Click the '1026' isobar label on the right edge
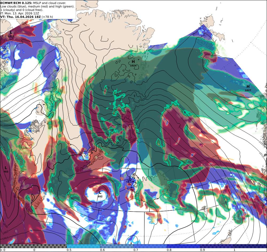The width and height of the screenshot is (267, 252). [x=262, y=96]
